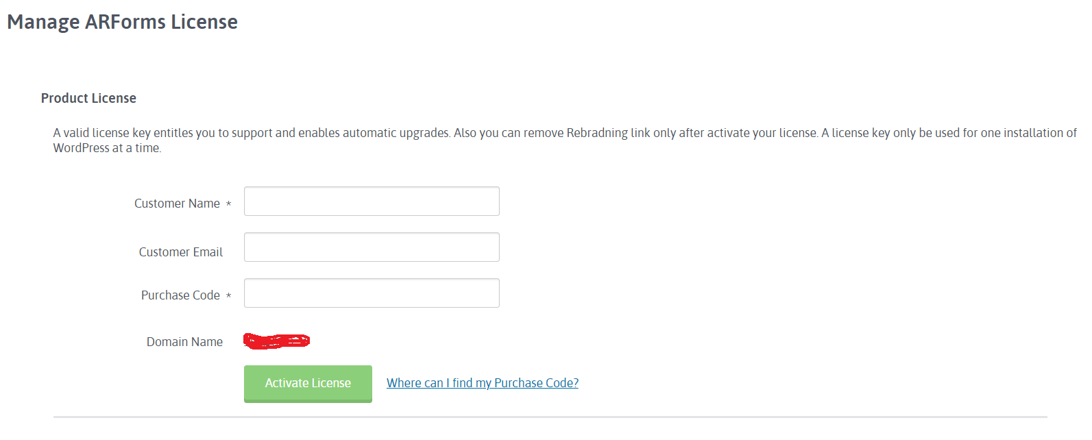The width and height of the screenshot is (1092, 440).
Task: Click the Purchase Code label
Action: tap(180, 295)
